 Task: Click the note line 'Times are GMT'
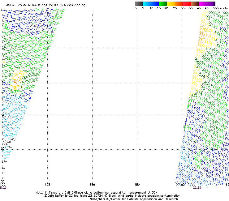[60, 193]
